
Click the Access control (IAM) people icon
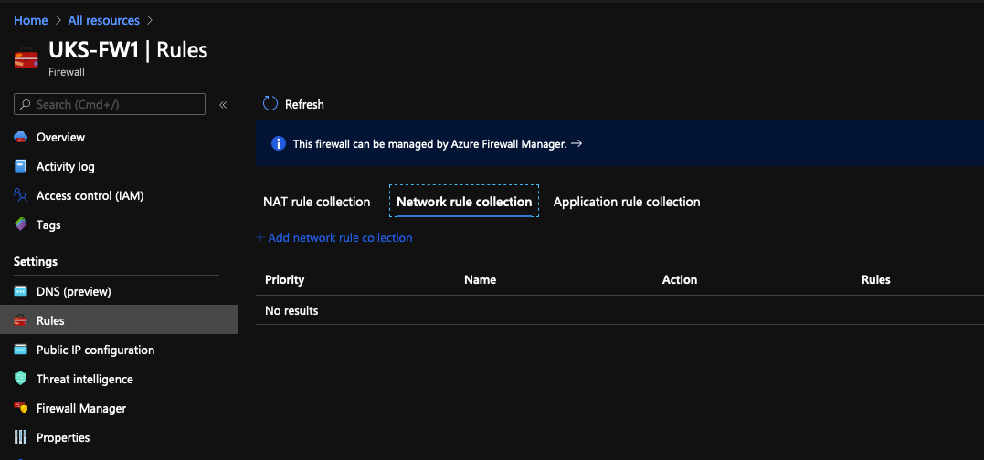[x=20, y=195]
